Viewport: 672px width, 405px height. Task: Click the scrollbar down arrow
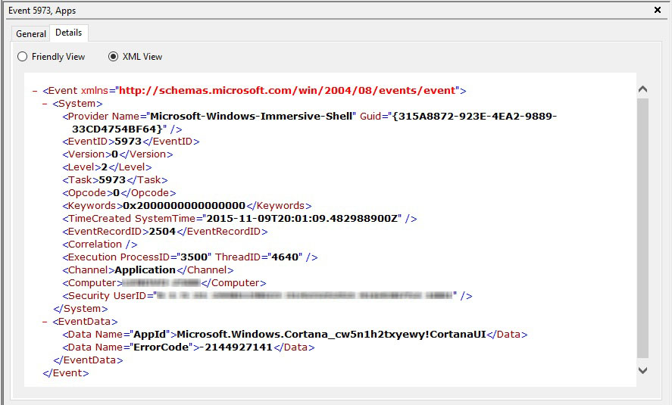coord(642,370)
